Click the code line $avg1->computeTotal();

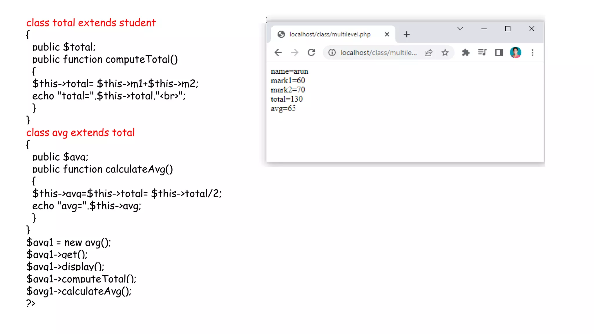tap(81, 279)
